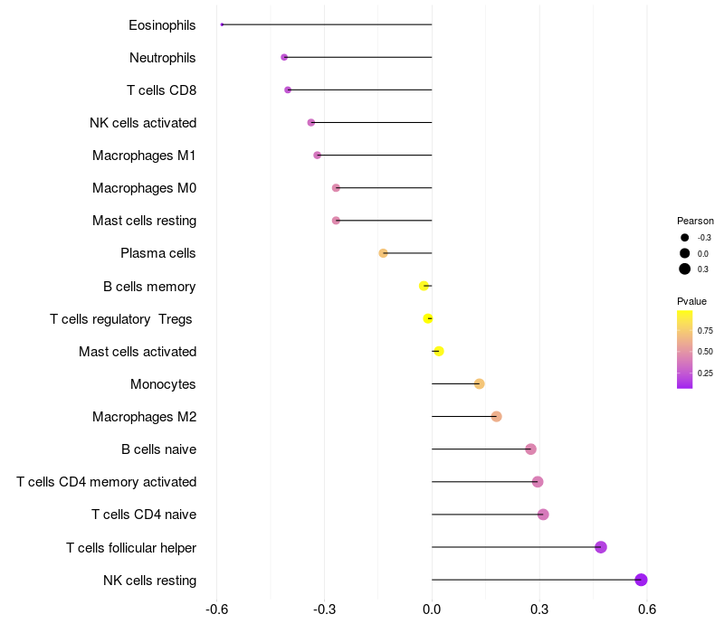Click the T cells CD4 naive dot
Viewport: 724px width, 633px height.
pos(543,515)
